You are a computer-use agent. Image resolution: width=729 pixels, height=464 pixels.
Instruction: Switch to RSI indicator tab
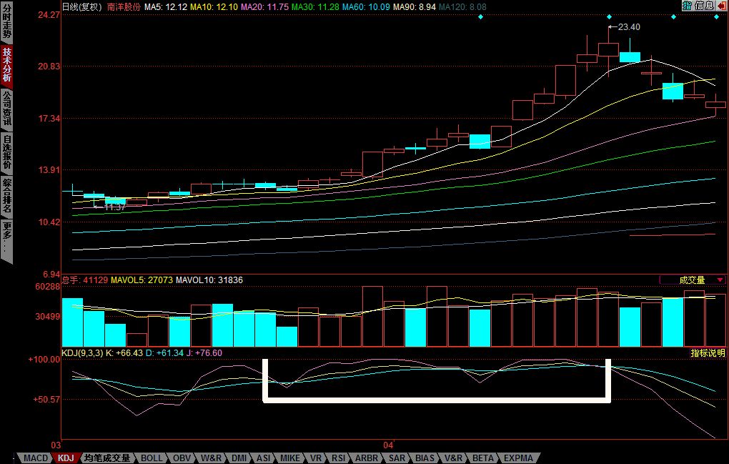338,458
